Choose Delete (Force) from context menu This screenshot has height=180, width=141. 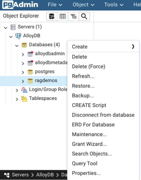pyautogui.click(x=103, y=67)
